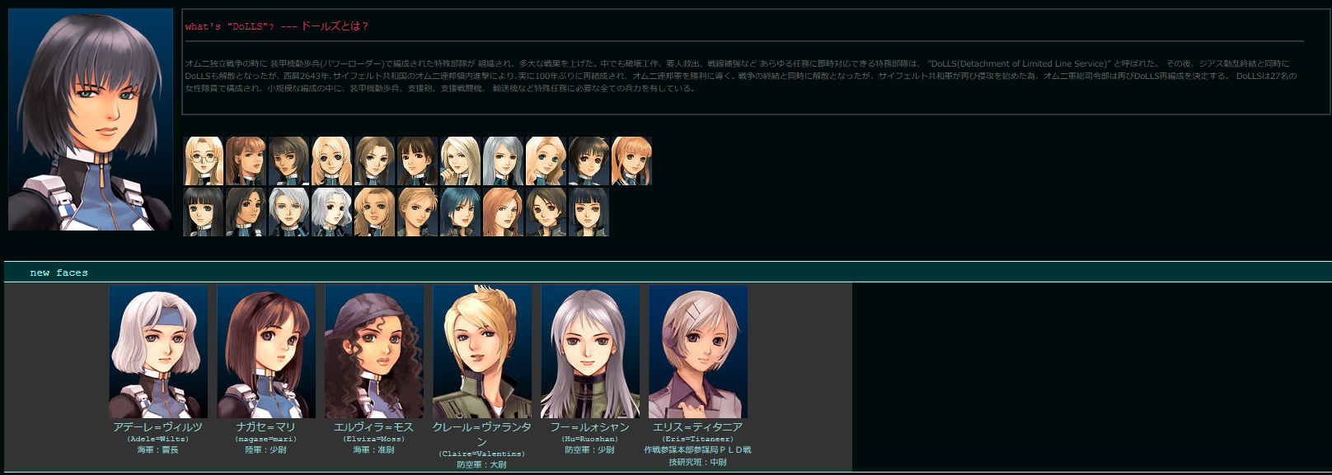Select the red-brown ponytail portrait icon
The width and height of the screenshot is (1332, 475).
point(246,161)
